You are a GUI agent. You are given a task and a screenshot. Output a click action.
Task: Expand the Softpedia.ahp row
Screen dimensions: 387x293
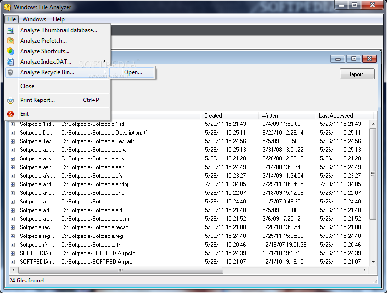coord(12,193)
